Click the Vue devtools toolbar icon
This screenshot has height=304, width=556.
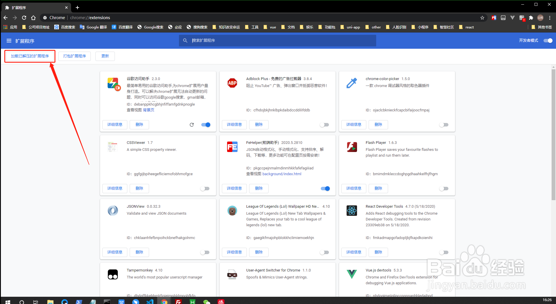(512, 18)
